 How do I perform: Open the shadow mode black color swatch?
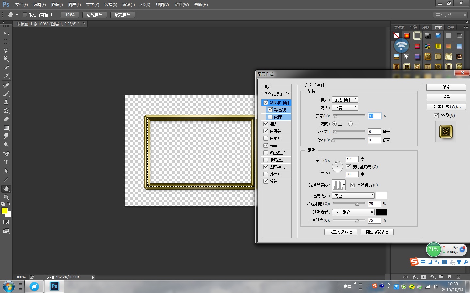pos(382,212)
